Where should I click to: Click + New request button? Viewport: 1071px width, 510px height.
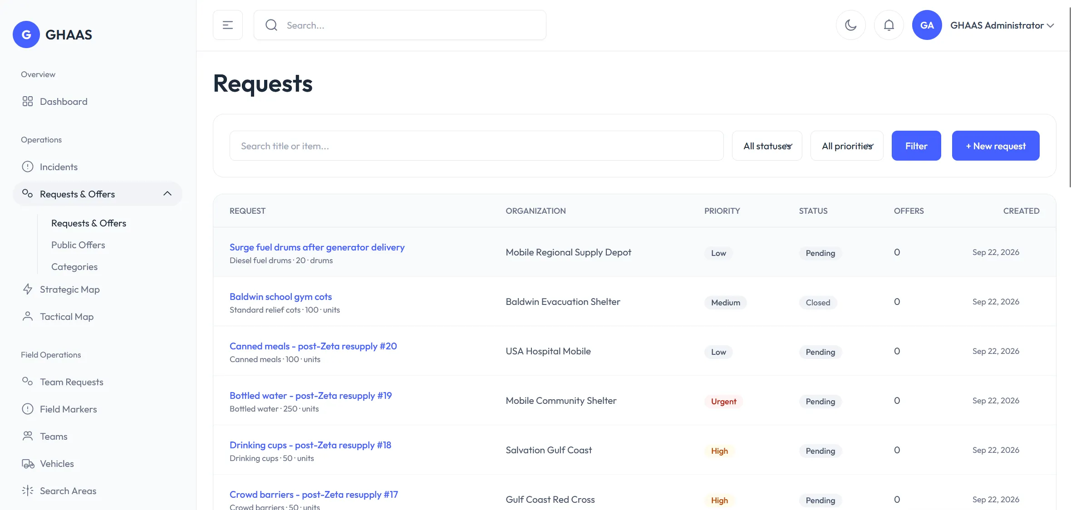pos(996,146)
